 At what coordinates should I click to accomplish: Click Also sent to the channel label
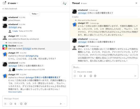click(x=87, y=20)
